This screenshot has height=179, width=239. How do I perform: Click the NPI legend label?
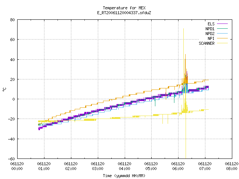coord(211,38)
